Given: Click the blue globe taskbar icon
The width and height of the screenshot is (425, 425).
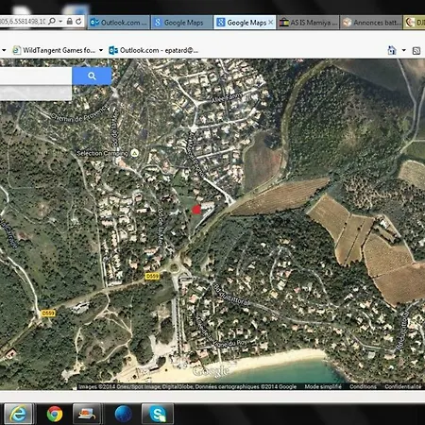Looking at the screenshot, I should click(x=123, y=414).
